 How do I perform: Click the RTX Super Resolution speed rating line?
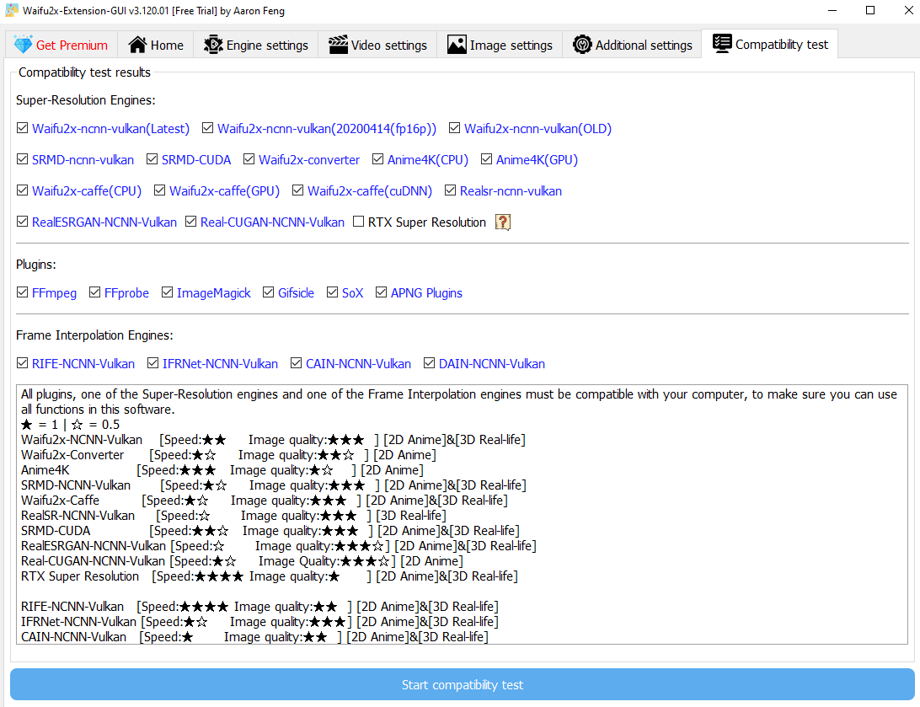pyautogui.click(x=270, y=576)
